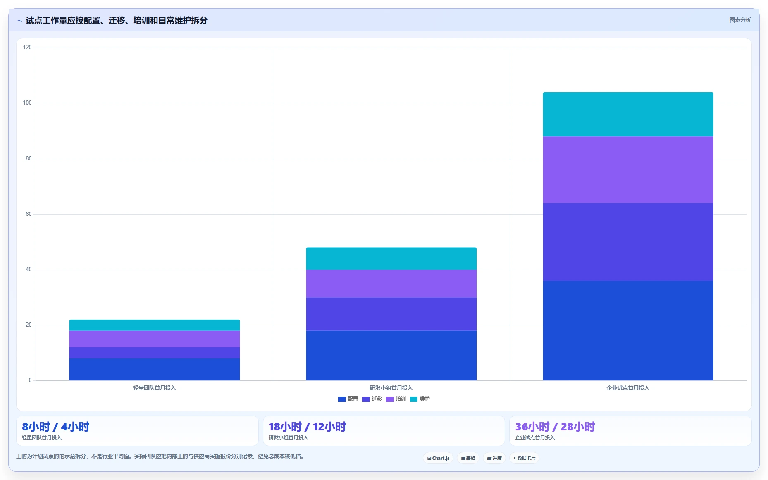Viewport: 768px width, 480px height.
Task: Click the 培训 segment of the 研发小组 bar
Action: point(391,284)
